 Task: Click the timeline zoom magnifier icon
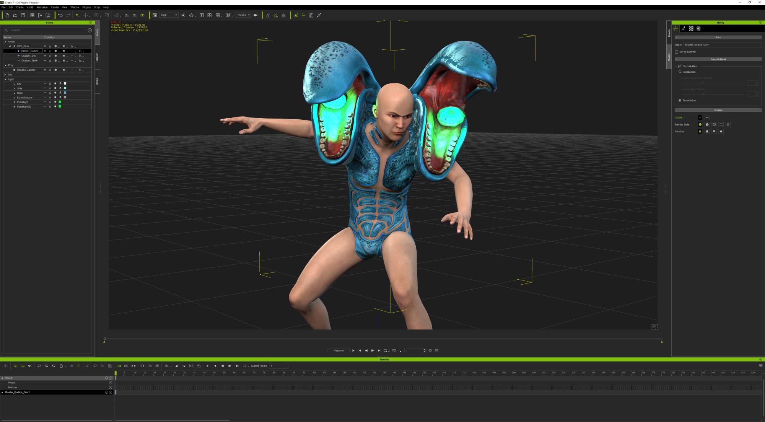[x=166, y=366]
